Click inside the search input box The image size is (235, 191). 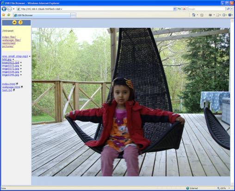(x=207, y=9)
